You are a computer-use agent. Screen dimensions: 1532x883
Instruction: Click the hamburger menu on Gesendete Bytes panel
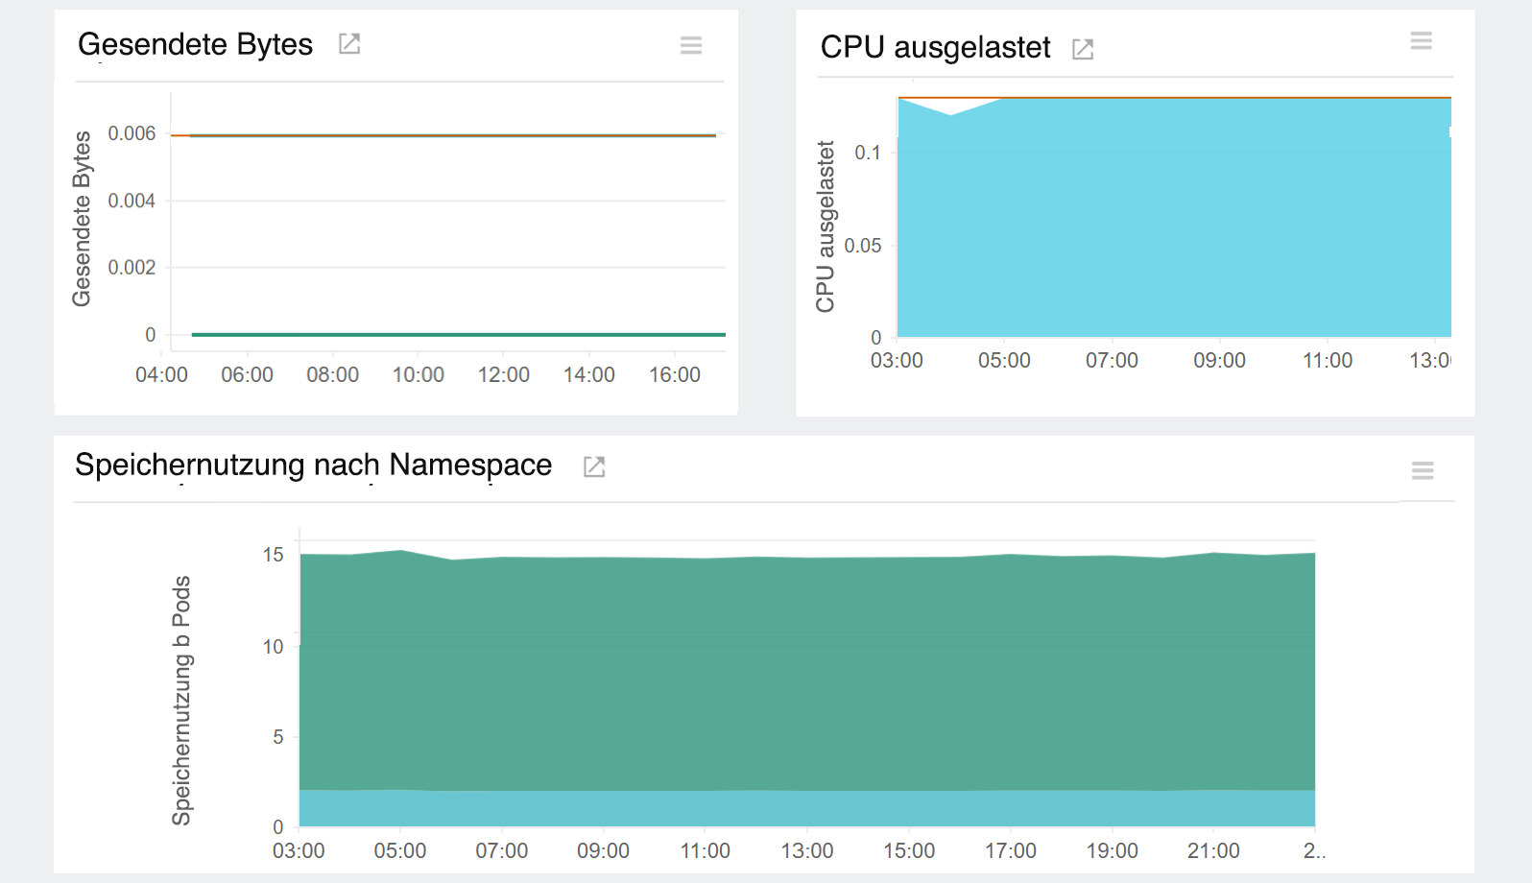691,45
